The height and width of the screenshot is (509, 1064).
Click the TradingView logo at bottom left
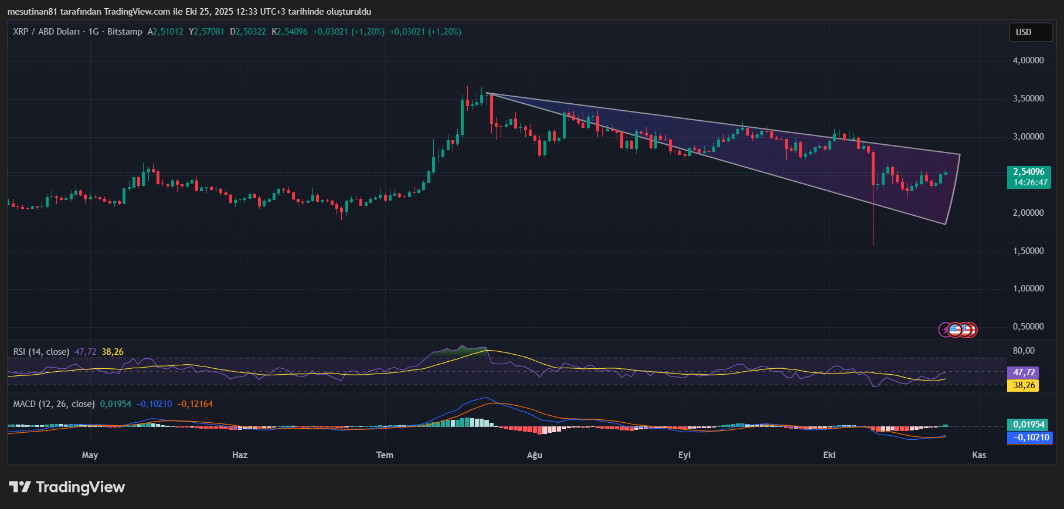coord(67,487)
